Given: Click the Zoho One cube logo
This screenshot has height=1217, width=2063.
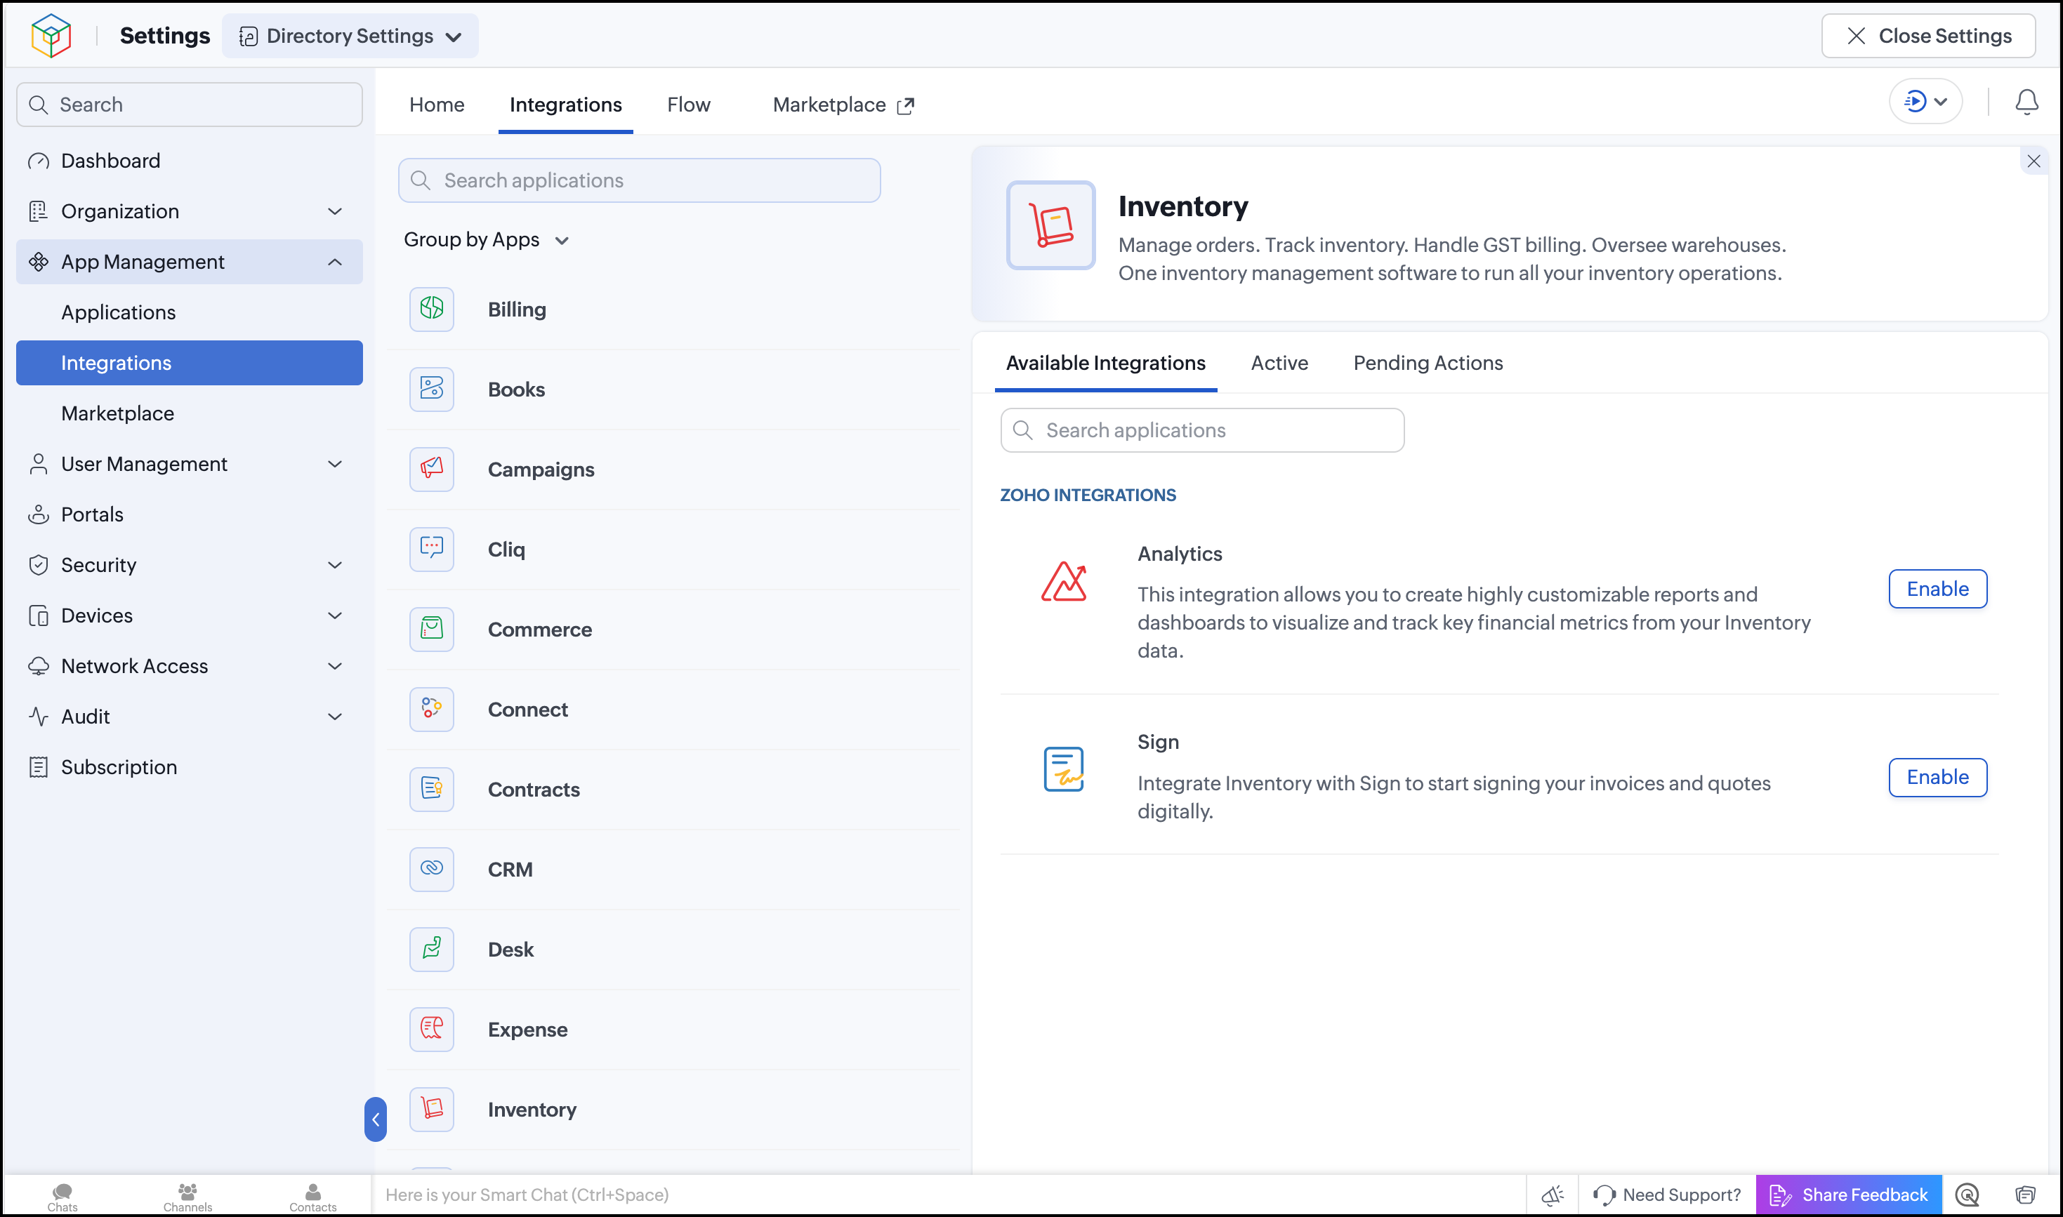Looking at the screenshot, I should (51, 35).
